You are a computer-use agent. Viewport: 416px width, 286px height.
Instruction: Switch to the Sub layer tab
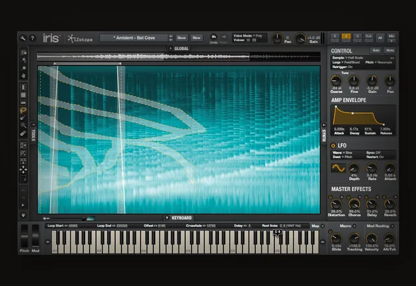369,38
